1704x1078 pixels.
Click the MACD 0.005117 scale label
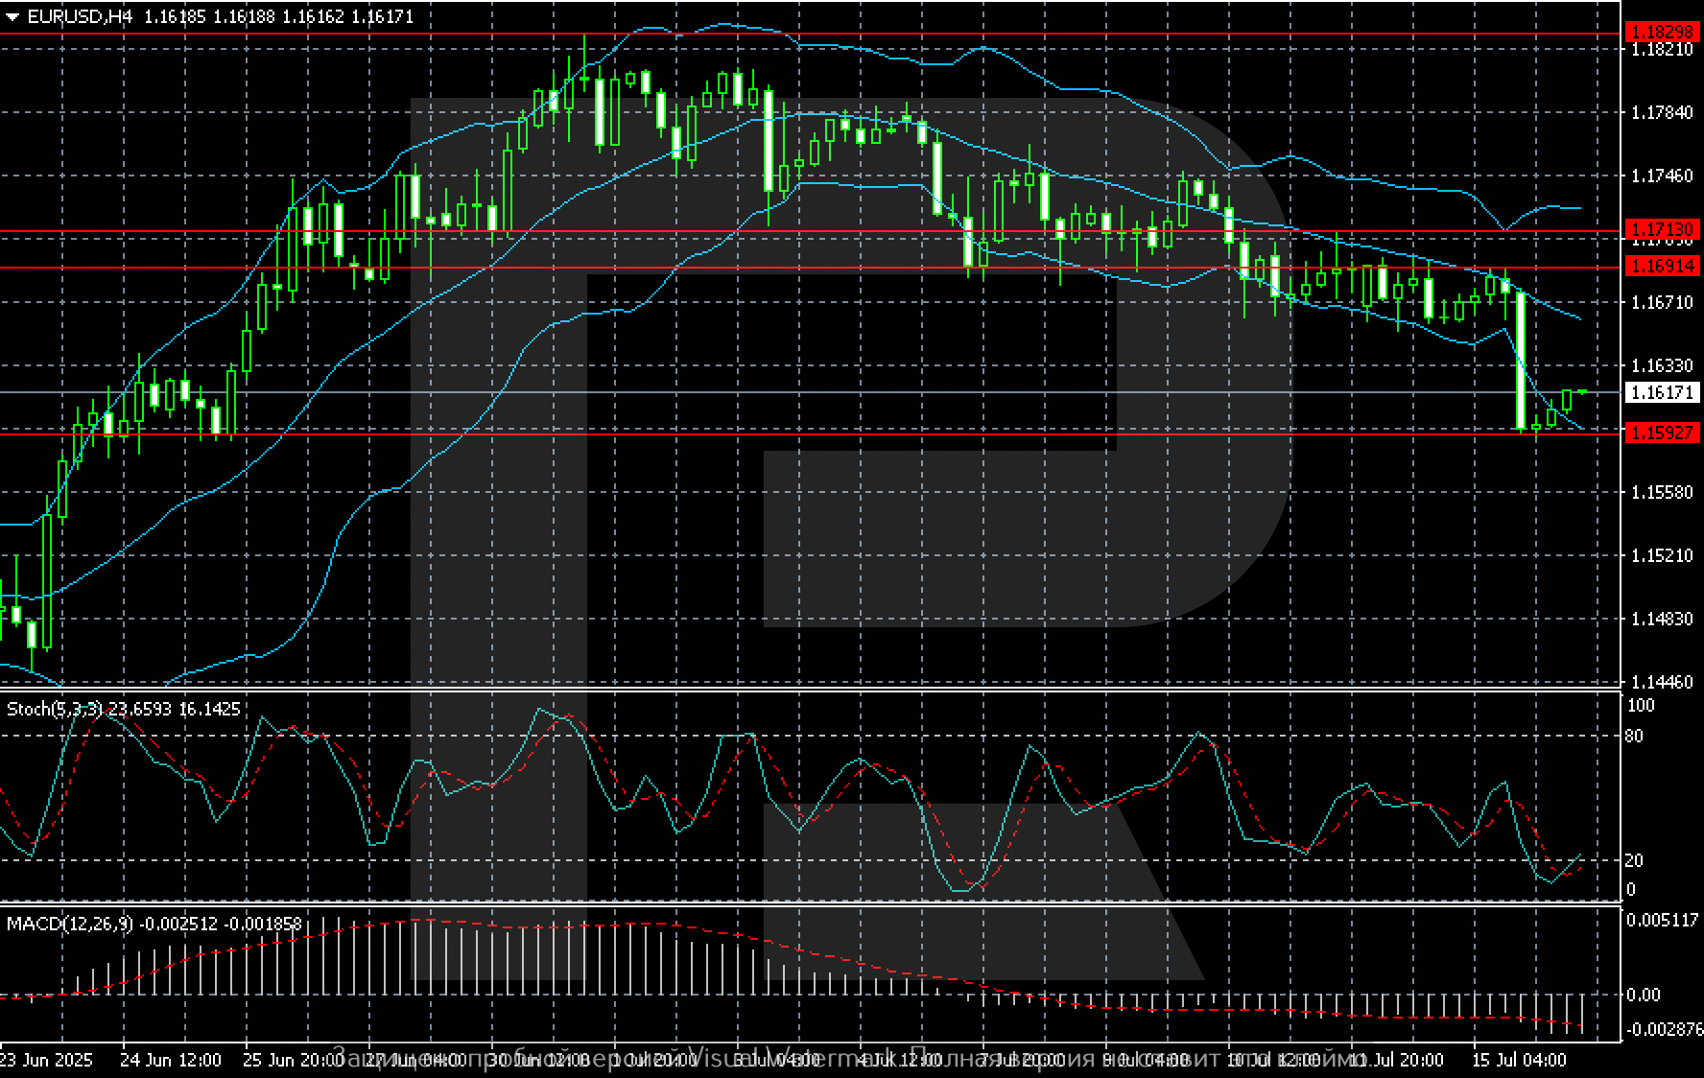click(x=1662, y=920)
